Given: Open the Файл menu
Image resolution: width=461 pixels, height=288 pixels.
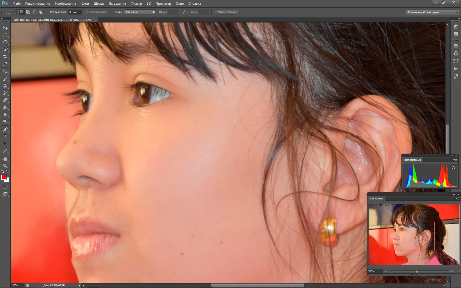Looking at the screenshot, I should click(17, 4).
